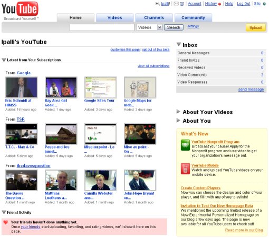Open Google Maps for mobile video thumbnail
269x238 pixels.
140,87
